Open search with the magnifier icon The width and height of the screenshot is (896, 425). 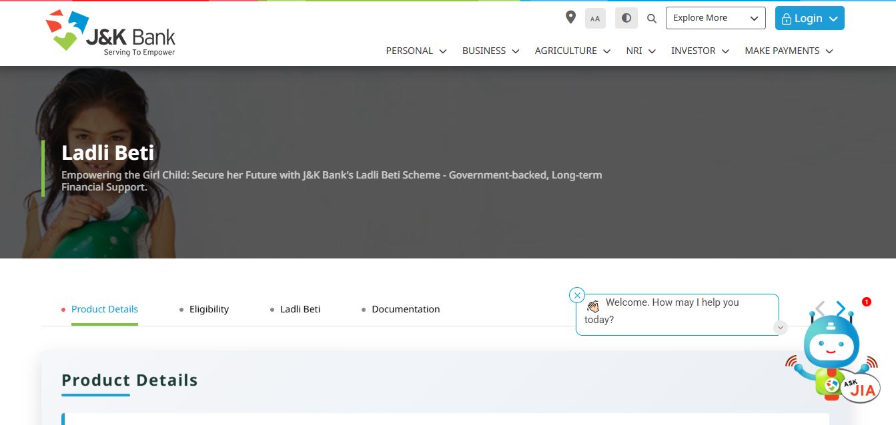pos(652,19)
